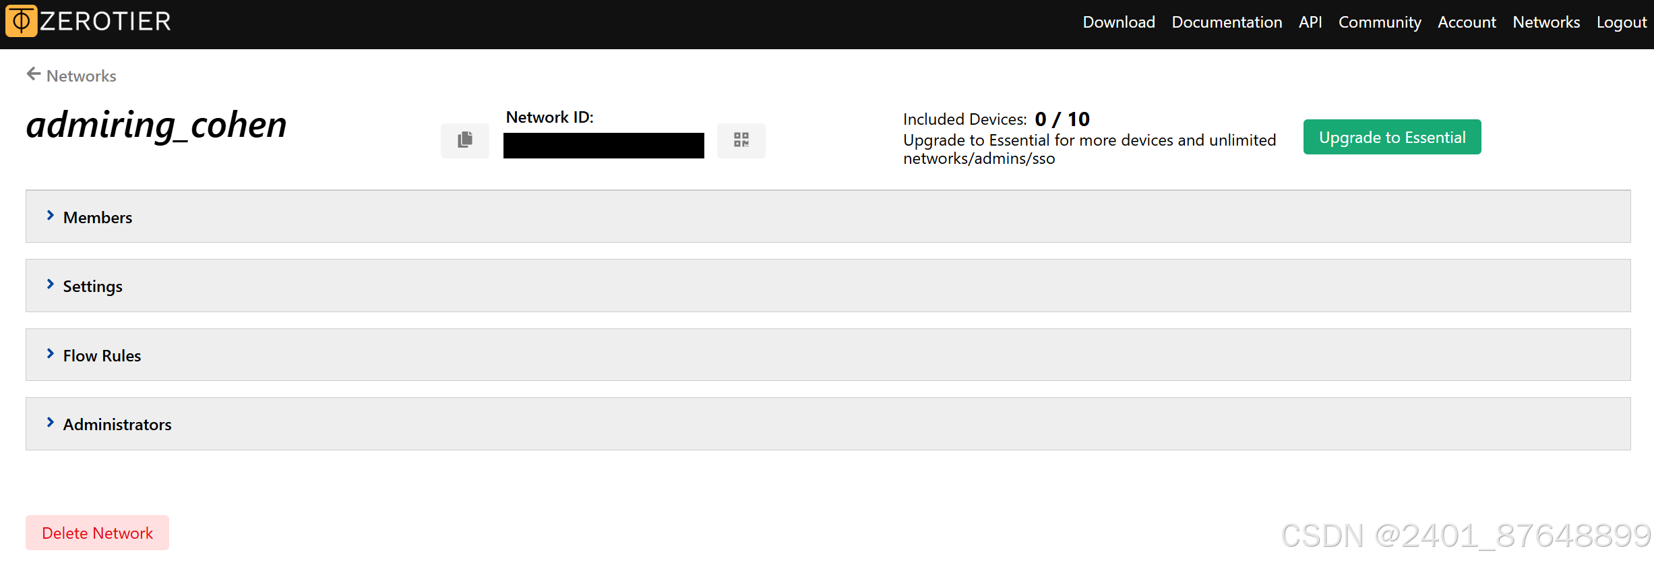This screenshot has width=1654, height=563.
Task: Select the redacted Network ID field
Action: [604, 146]
